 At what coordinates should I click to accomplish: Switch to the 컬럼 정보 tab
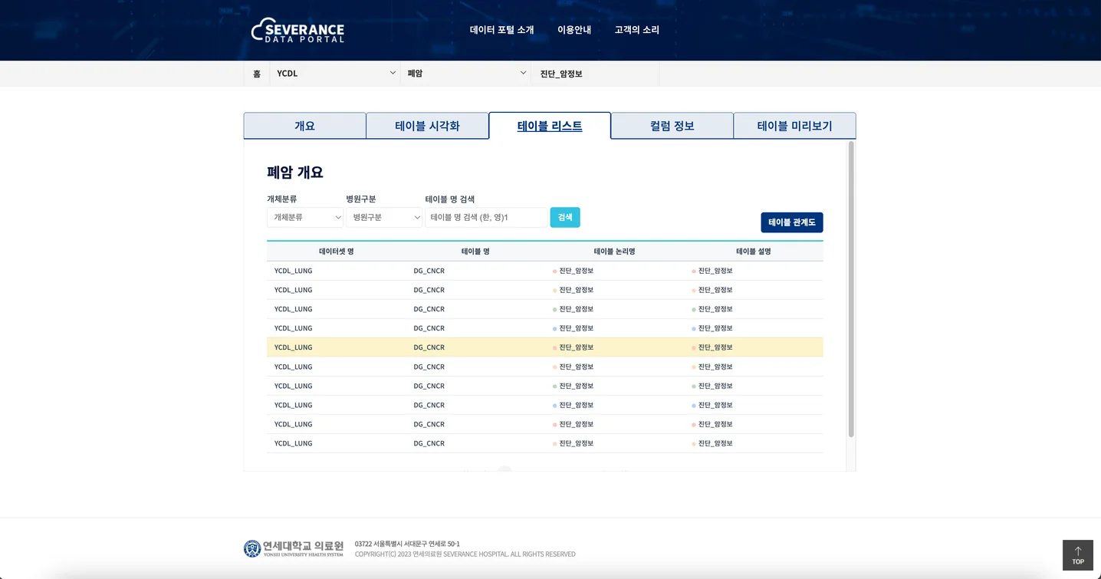click(x=672, y=126)
